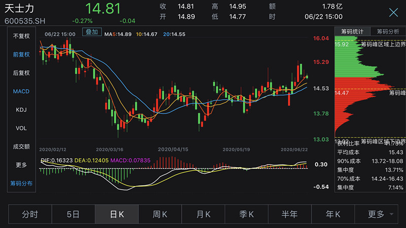Click the 2020/03/16 date marker
Image resolution: width=406 pixels, height=228 pixels.
pos(110,149)
